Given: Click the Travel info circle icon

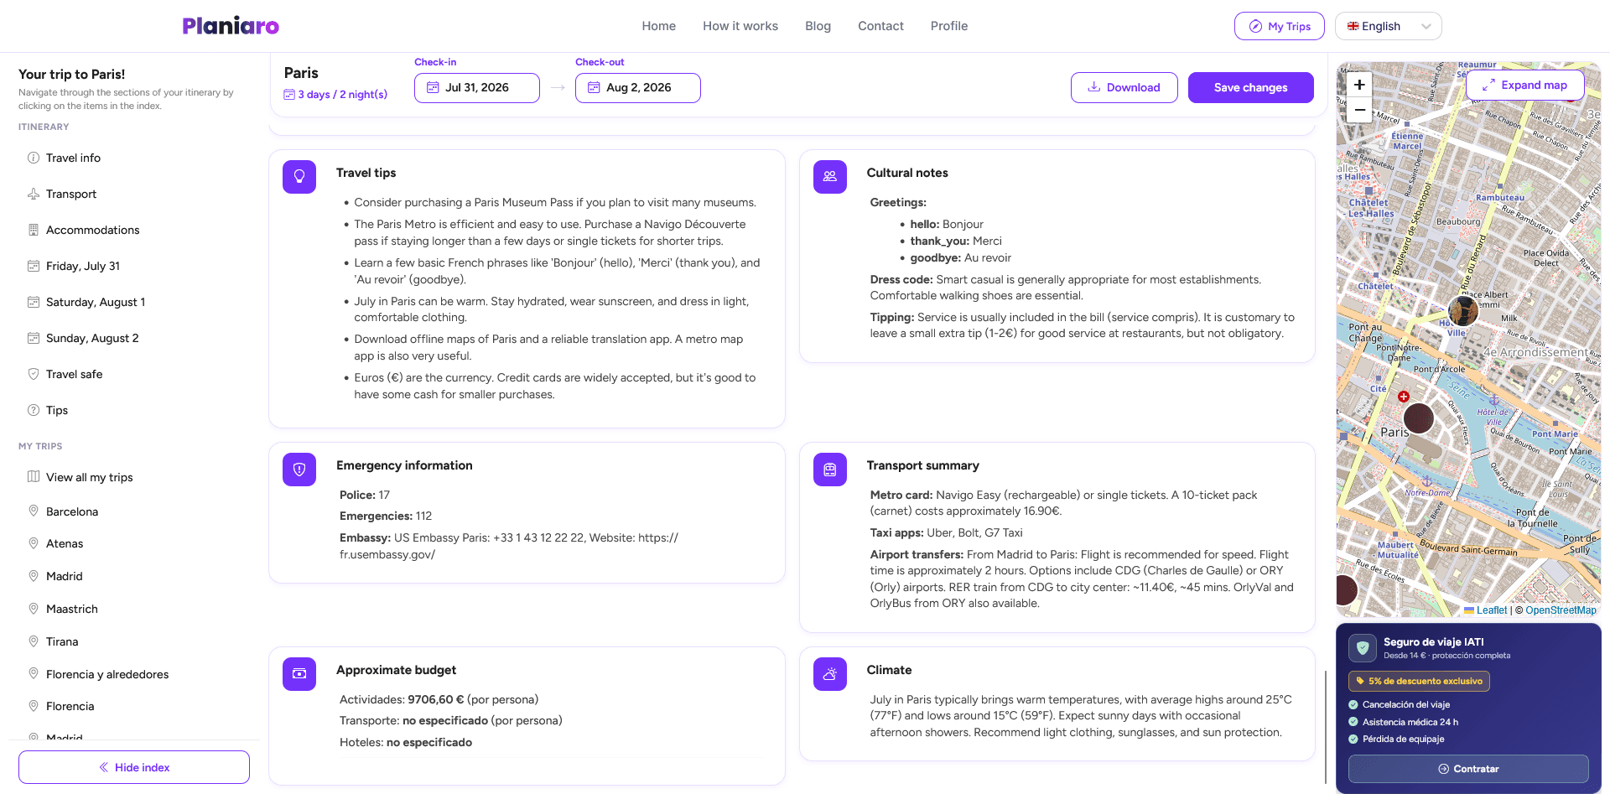Looking at the screenshot, I should [34, 158].
